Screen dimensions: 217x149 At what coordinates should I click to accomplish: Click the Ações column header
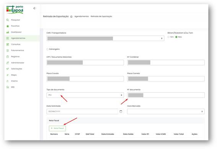tap(194, 134)
